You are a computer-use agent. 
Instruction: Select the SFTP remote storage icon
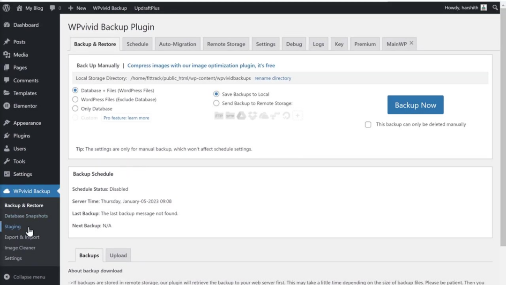point(230,115)
